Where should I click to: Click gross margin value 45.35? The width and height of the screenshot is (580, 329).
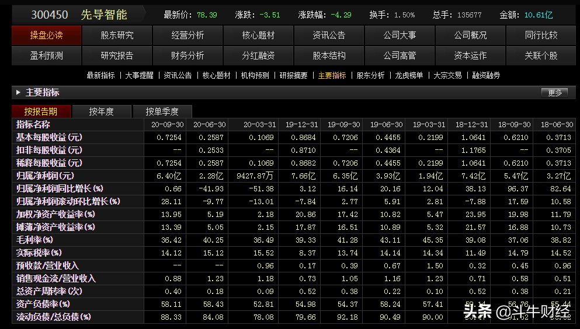(433, 240)
